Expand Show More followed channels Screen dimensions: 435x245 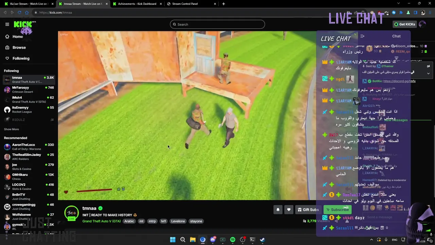[x=11, y=129]
